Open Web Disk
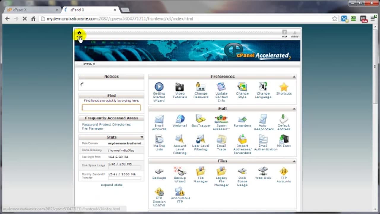This screenshot has height=214, width=380. point(263,173)
